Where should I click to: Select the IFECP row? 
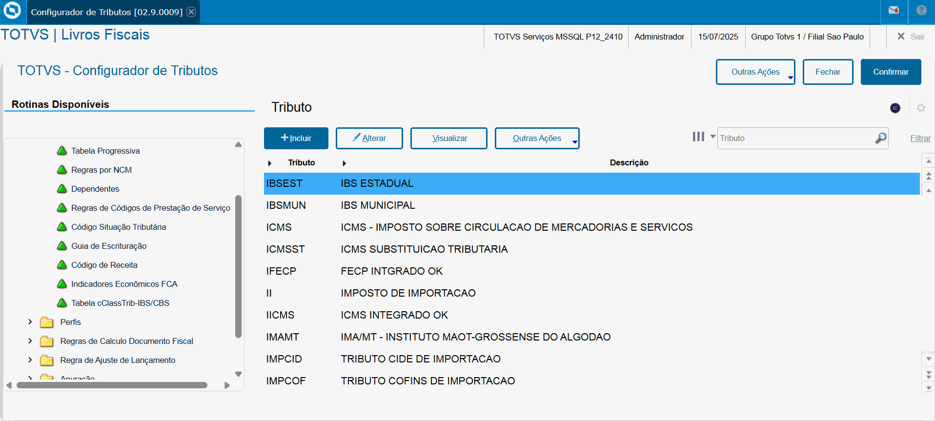(x=591, y=271)
